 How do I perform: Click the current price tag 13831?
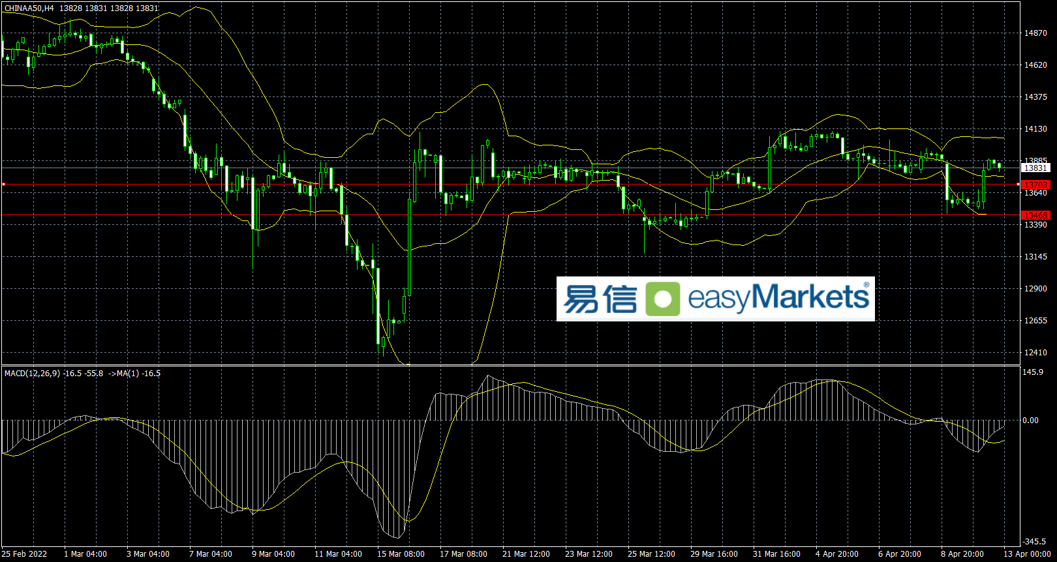coord(1035,168)
